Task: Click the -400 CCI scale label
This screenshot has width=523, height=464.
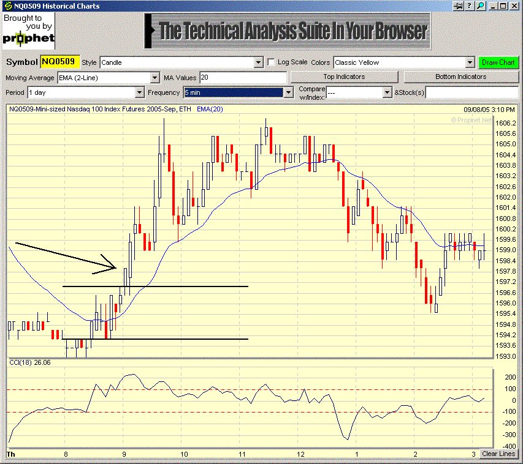Action: click(x=509, y=446)
